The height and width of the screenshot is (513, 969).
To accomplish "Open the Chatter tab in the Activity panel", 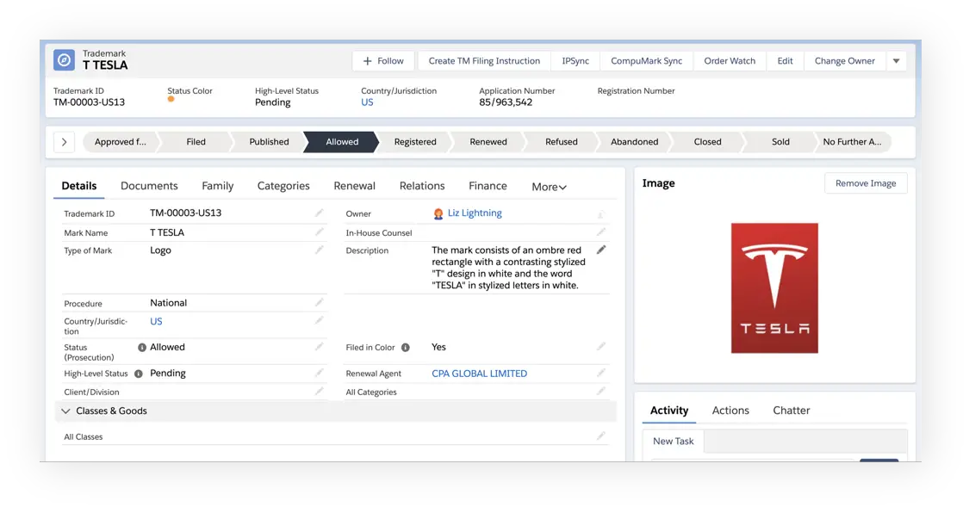I will click(791, 410).
